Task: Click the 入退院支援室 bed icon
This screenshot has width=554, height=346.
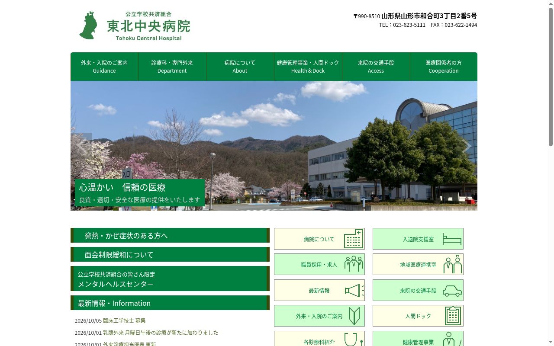Action: click(x=452, y=239)
